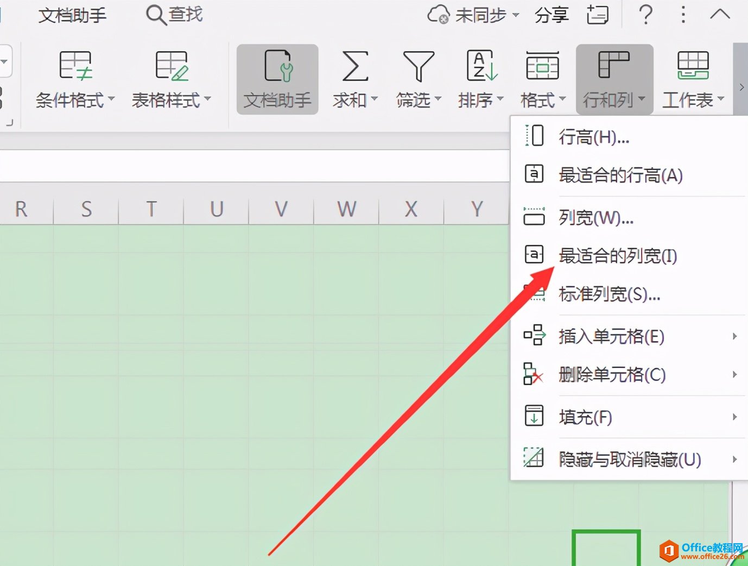Expand the 表格样式 dropdown arrow
The image size is (748, 566).
click(207, 99)
